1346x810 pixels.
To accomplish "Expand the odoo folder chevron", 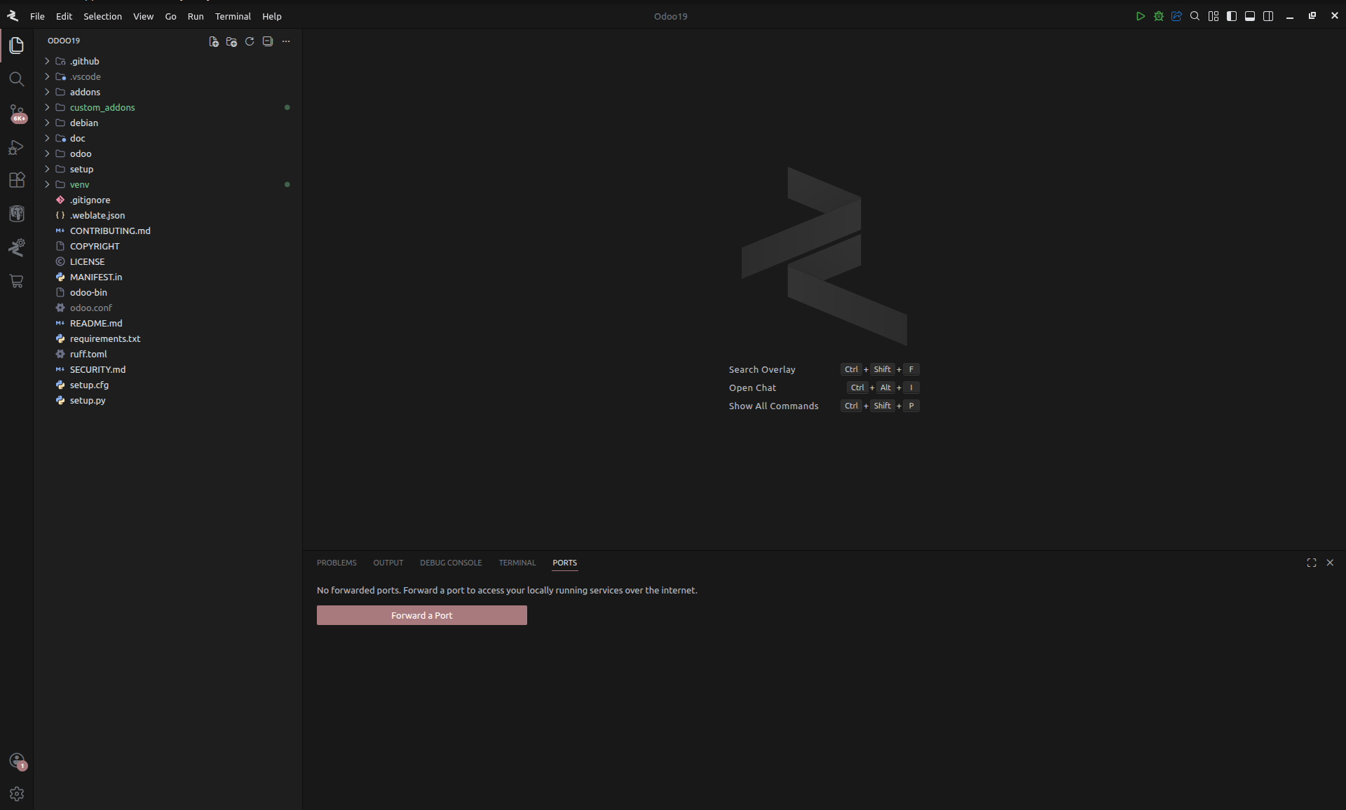I will [x=47, y=153].
